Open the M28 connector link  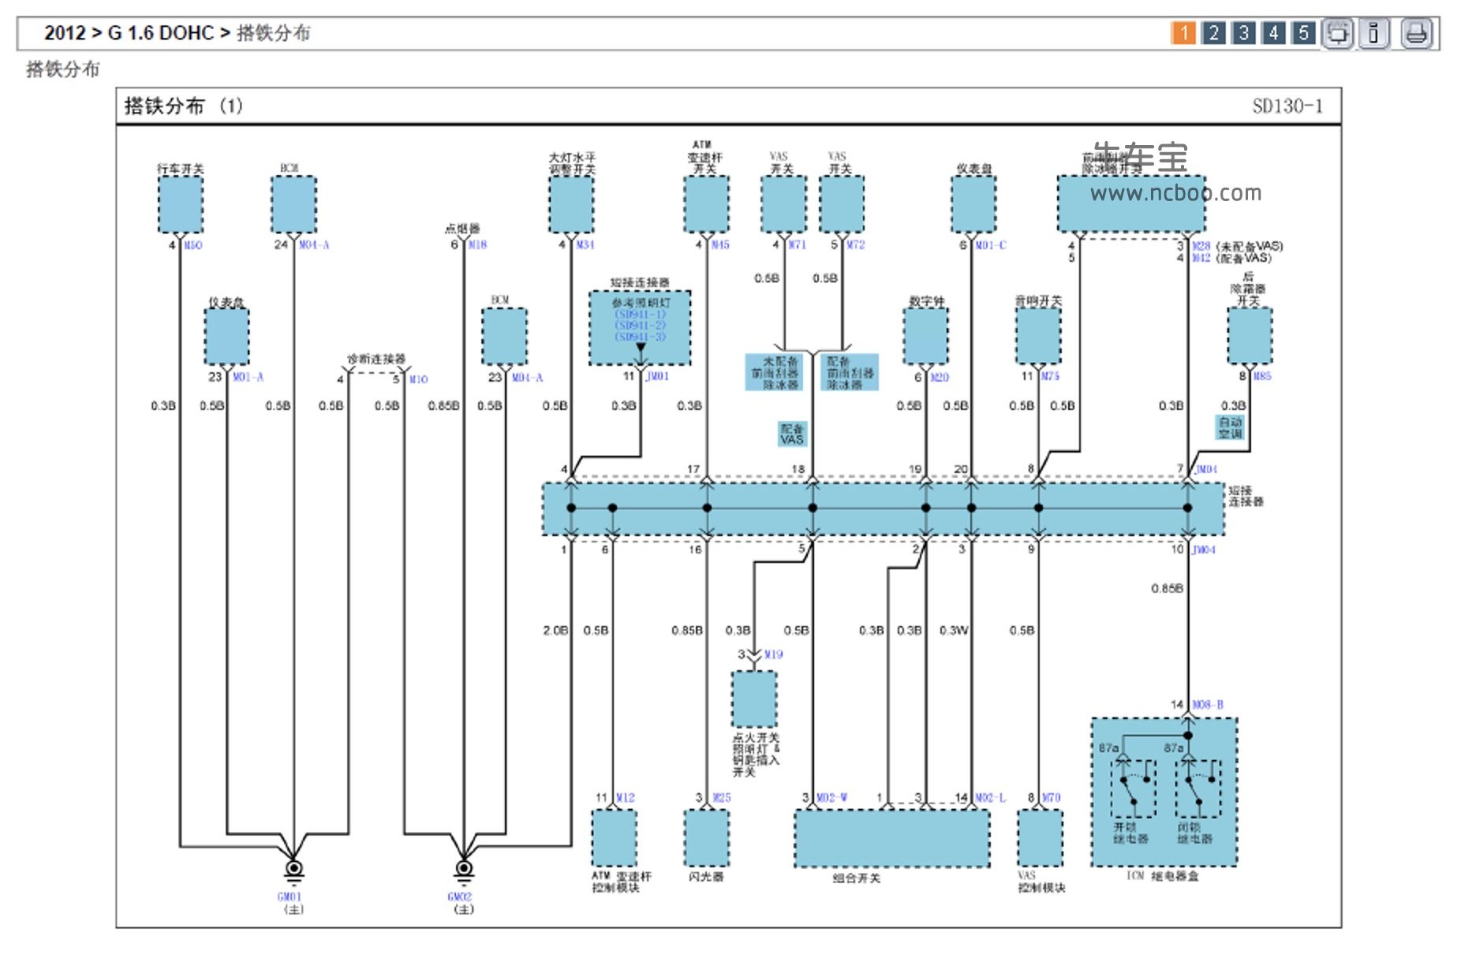coord(1201,246)
